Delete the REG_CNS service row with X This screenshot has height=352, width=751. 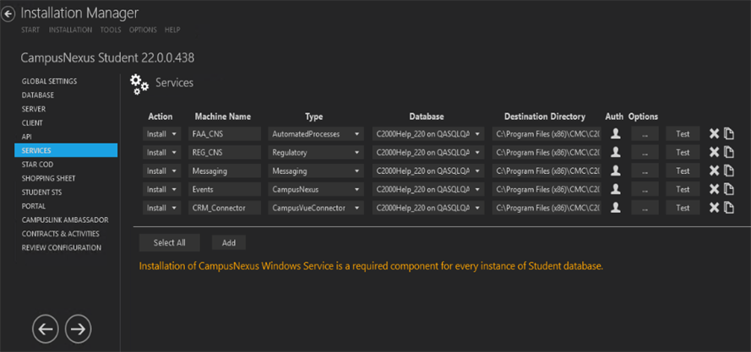point(714,152)
